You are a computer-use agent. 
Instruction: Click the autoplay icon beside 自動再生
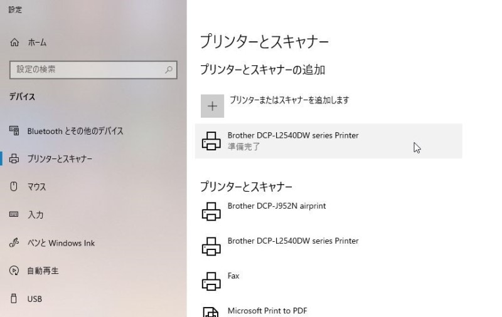tap(14, 271)
